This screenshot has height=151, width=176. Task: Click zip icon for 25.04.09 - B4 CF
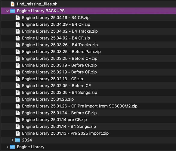(18, 24)
